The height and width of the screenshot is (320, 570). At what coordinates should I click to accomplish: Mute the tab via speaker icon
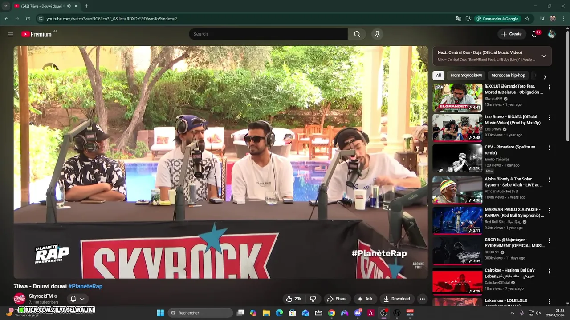[69, 6]
